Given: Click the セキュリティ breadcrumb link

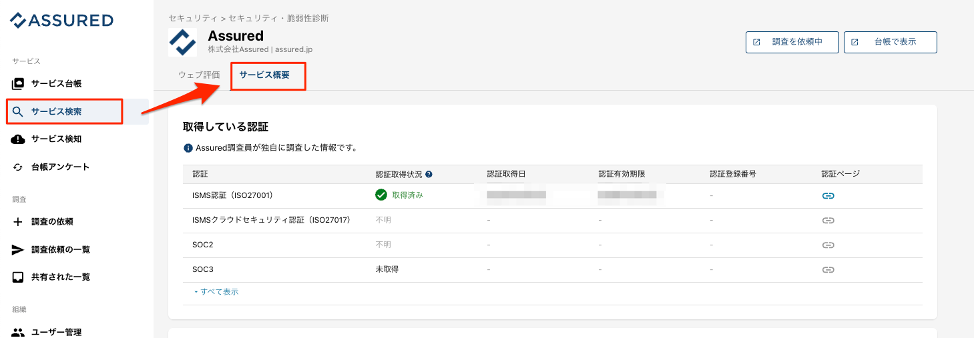Looking at the screenshot, I should [193, 19].
